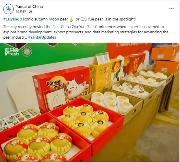
Task: Click the Yantai of China page name
Action: pyautogui.click(x=29, y=6)
